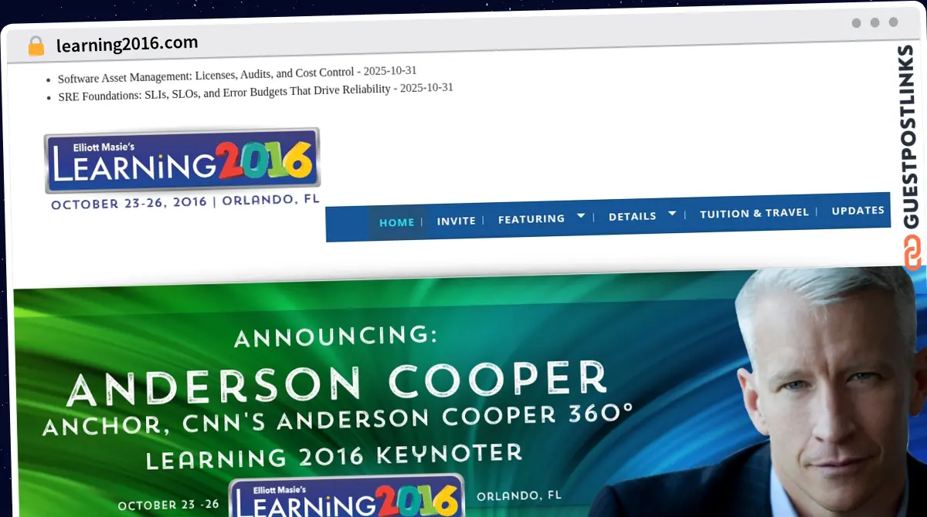Expand the DETAILS dropdown arrow

[x=672, y=214]
